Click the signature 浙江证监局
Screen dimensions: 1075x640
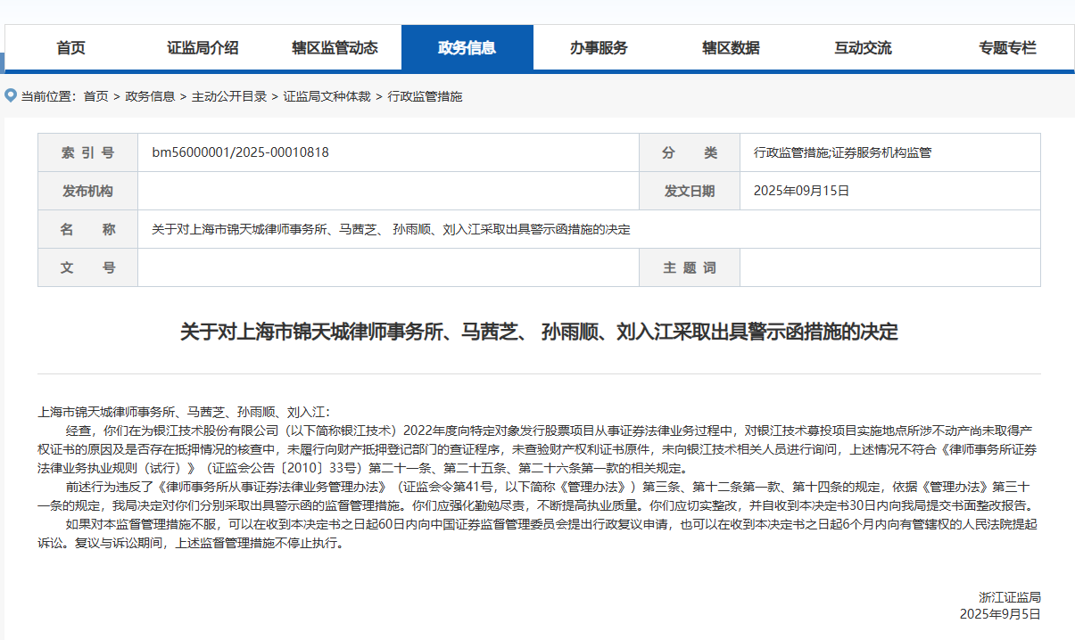pyautogui.click(x=1009, y=597)
